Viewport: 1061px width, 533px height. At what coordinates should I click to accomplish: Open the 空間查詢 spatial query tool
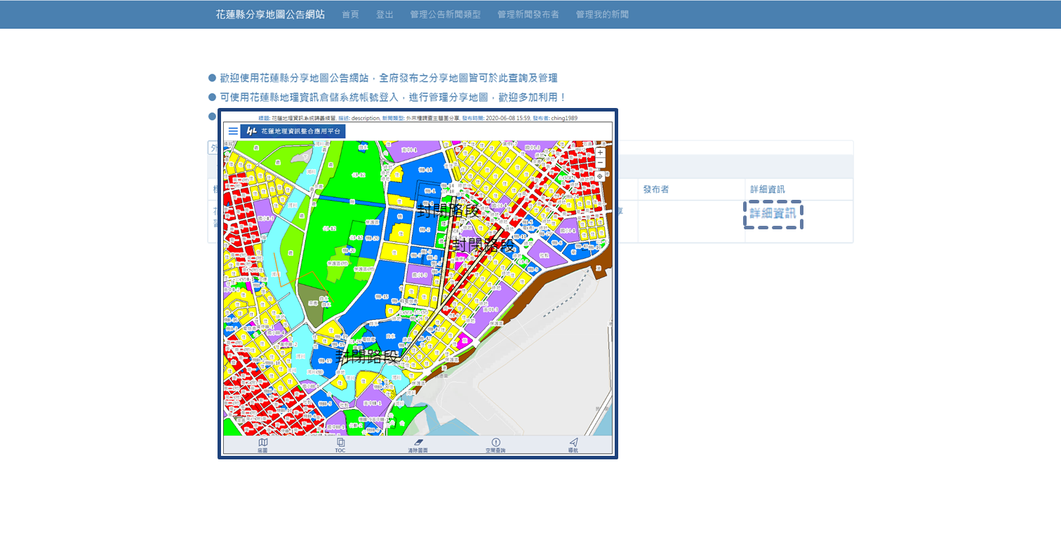(x=495, y=445)
